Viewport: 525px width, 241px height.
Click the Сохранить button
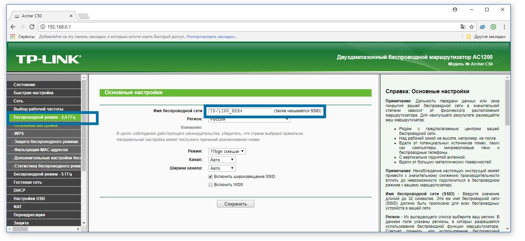point(235,204)
